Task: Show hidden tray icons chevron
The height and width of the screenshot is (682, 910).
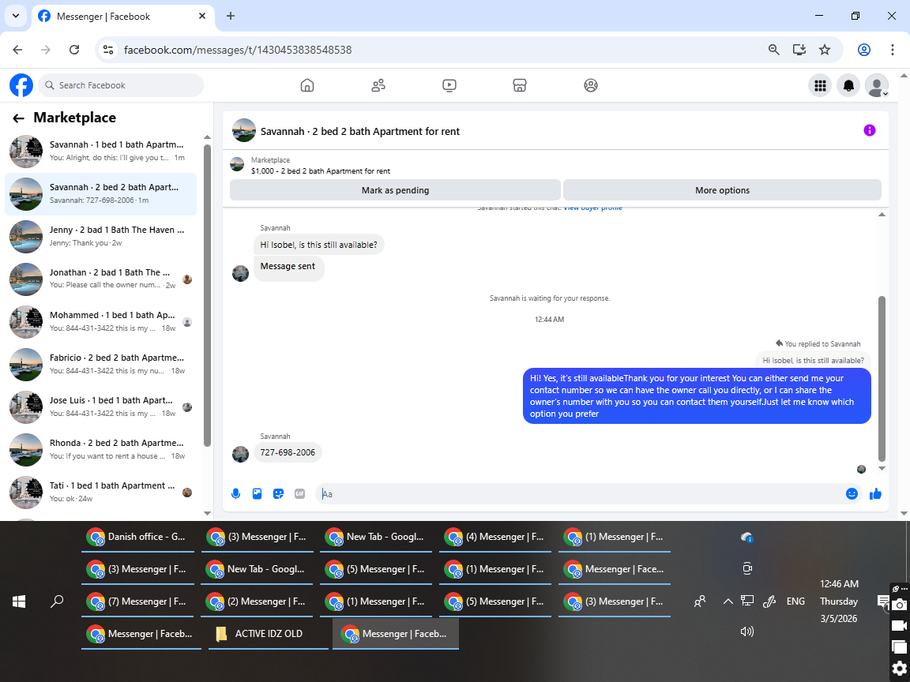Action: pos(728,601)
